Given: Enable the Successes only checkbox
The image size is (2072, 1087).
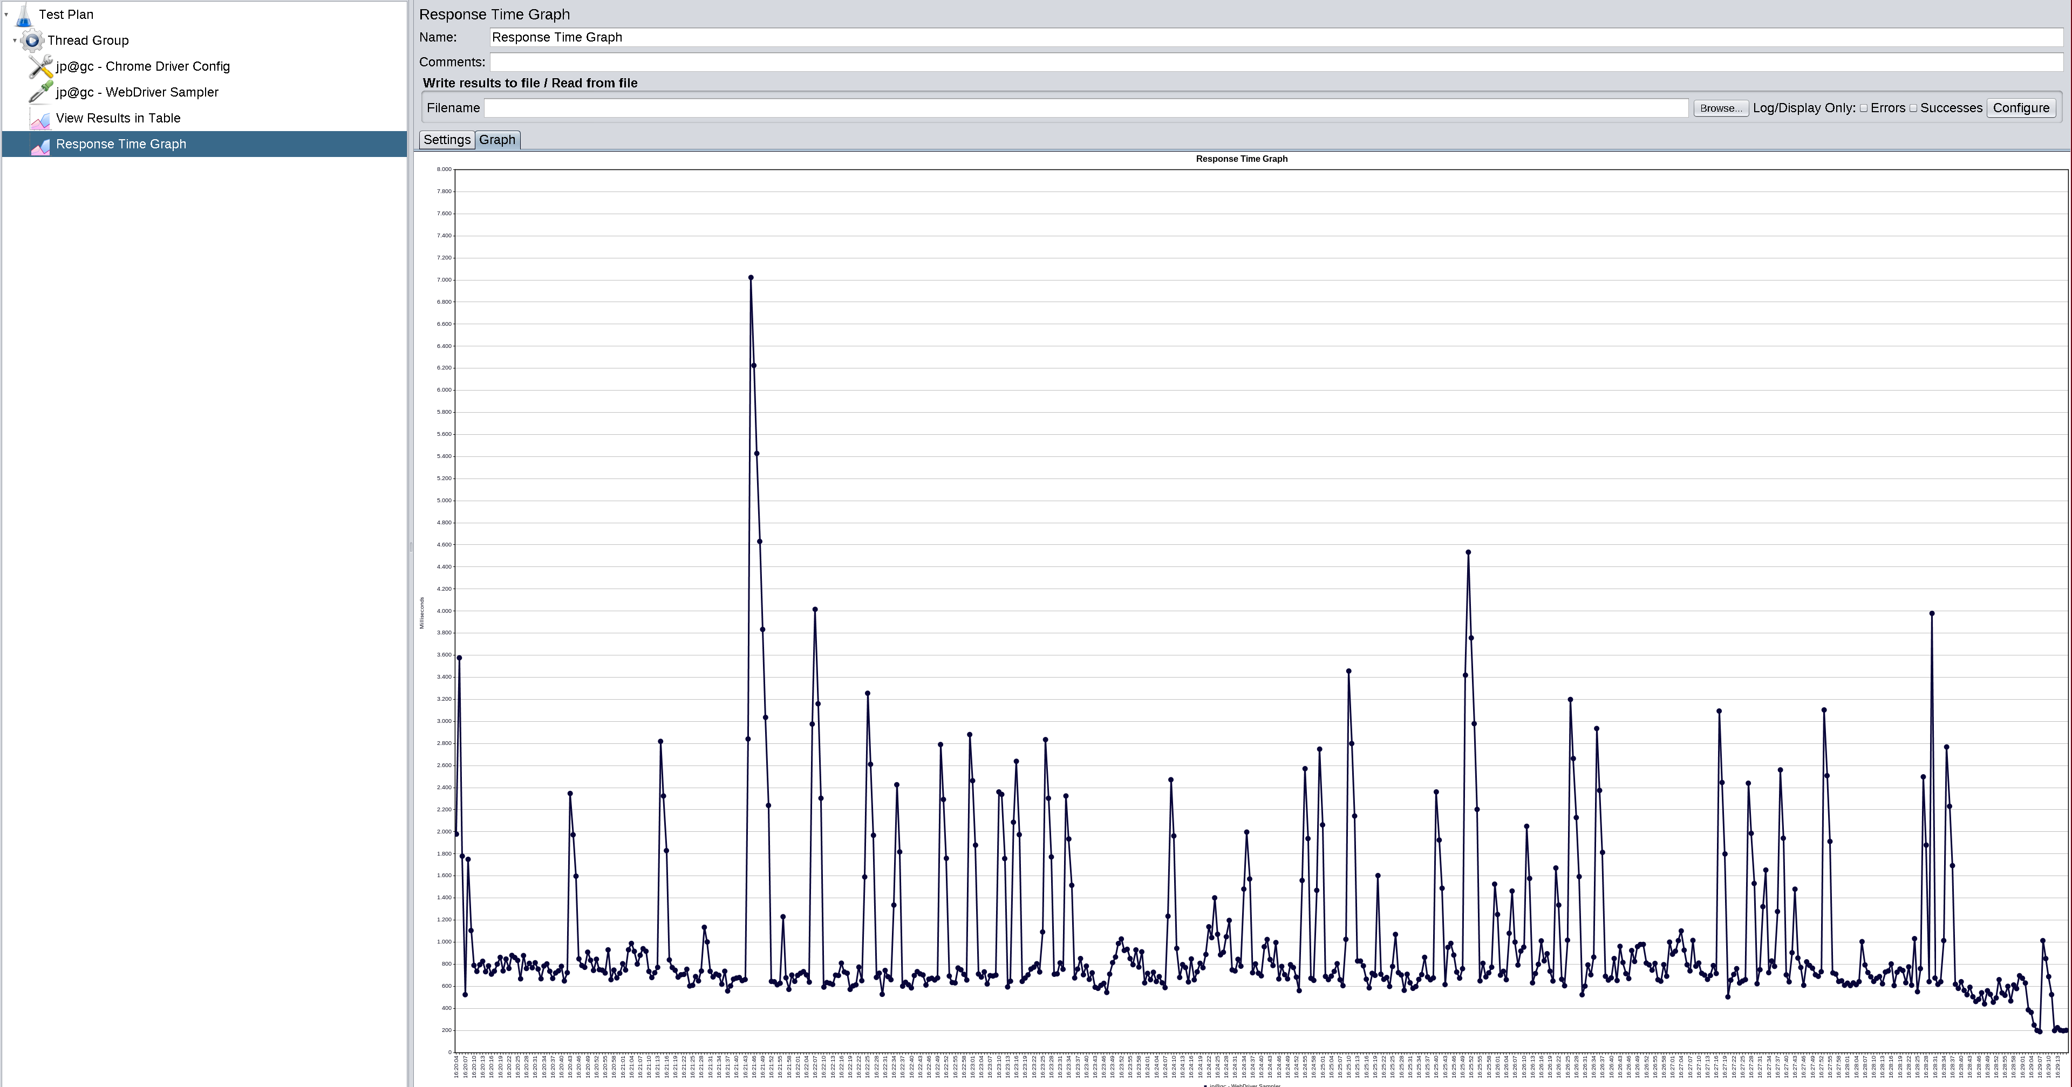Looking at the screenshot, I should 1913,108.
